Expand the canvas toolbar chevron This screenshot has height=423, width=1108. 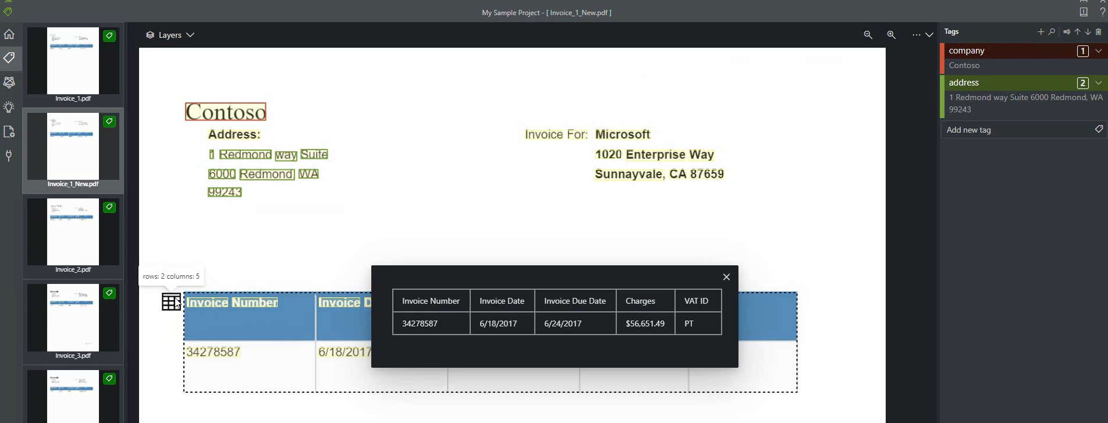(x=929, y=35)
